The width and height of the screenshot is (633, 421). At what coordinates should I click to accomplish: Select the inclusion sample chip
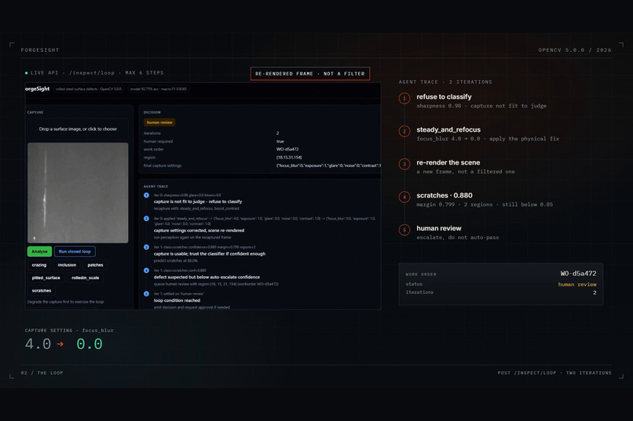(x=67, y=265)
